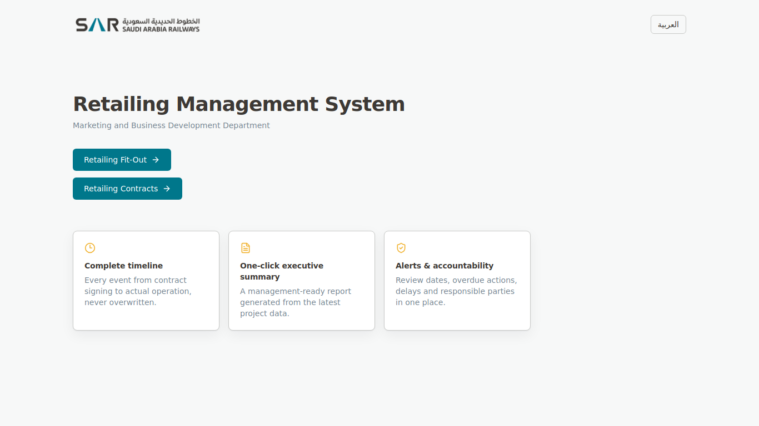
Task: Click the arrow icon in Retailing Fit-Out
Action: coord(156,160)
